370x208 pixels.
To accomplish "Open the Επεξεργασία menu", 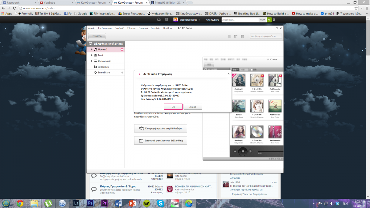I will pos(105,28).
